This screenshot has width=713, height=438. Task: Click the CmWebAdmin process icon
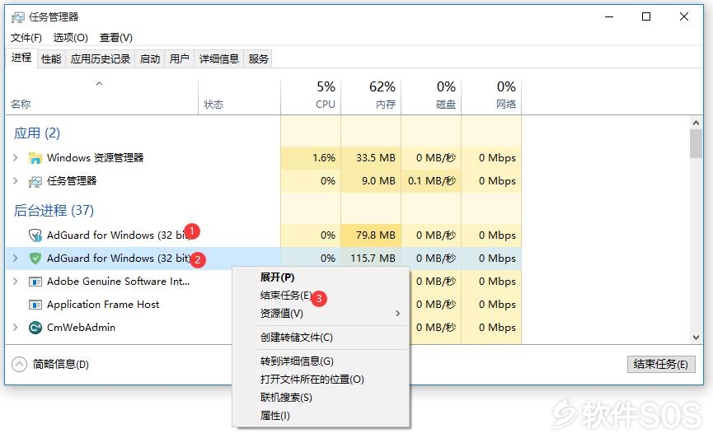35,328
